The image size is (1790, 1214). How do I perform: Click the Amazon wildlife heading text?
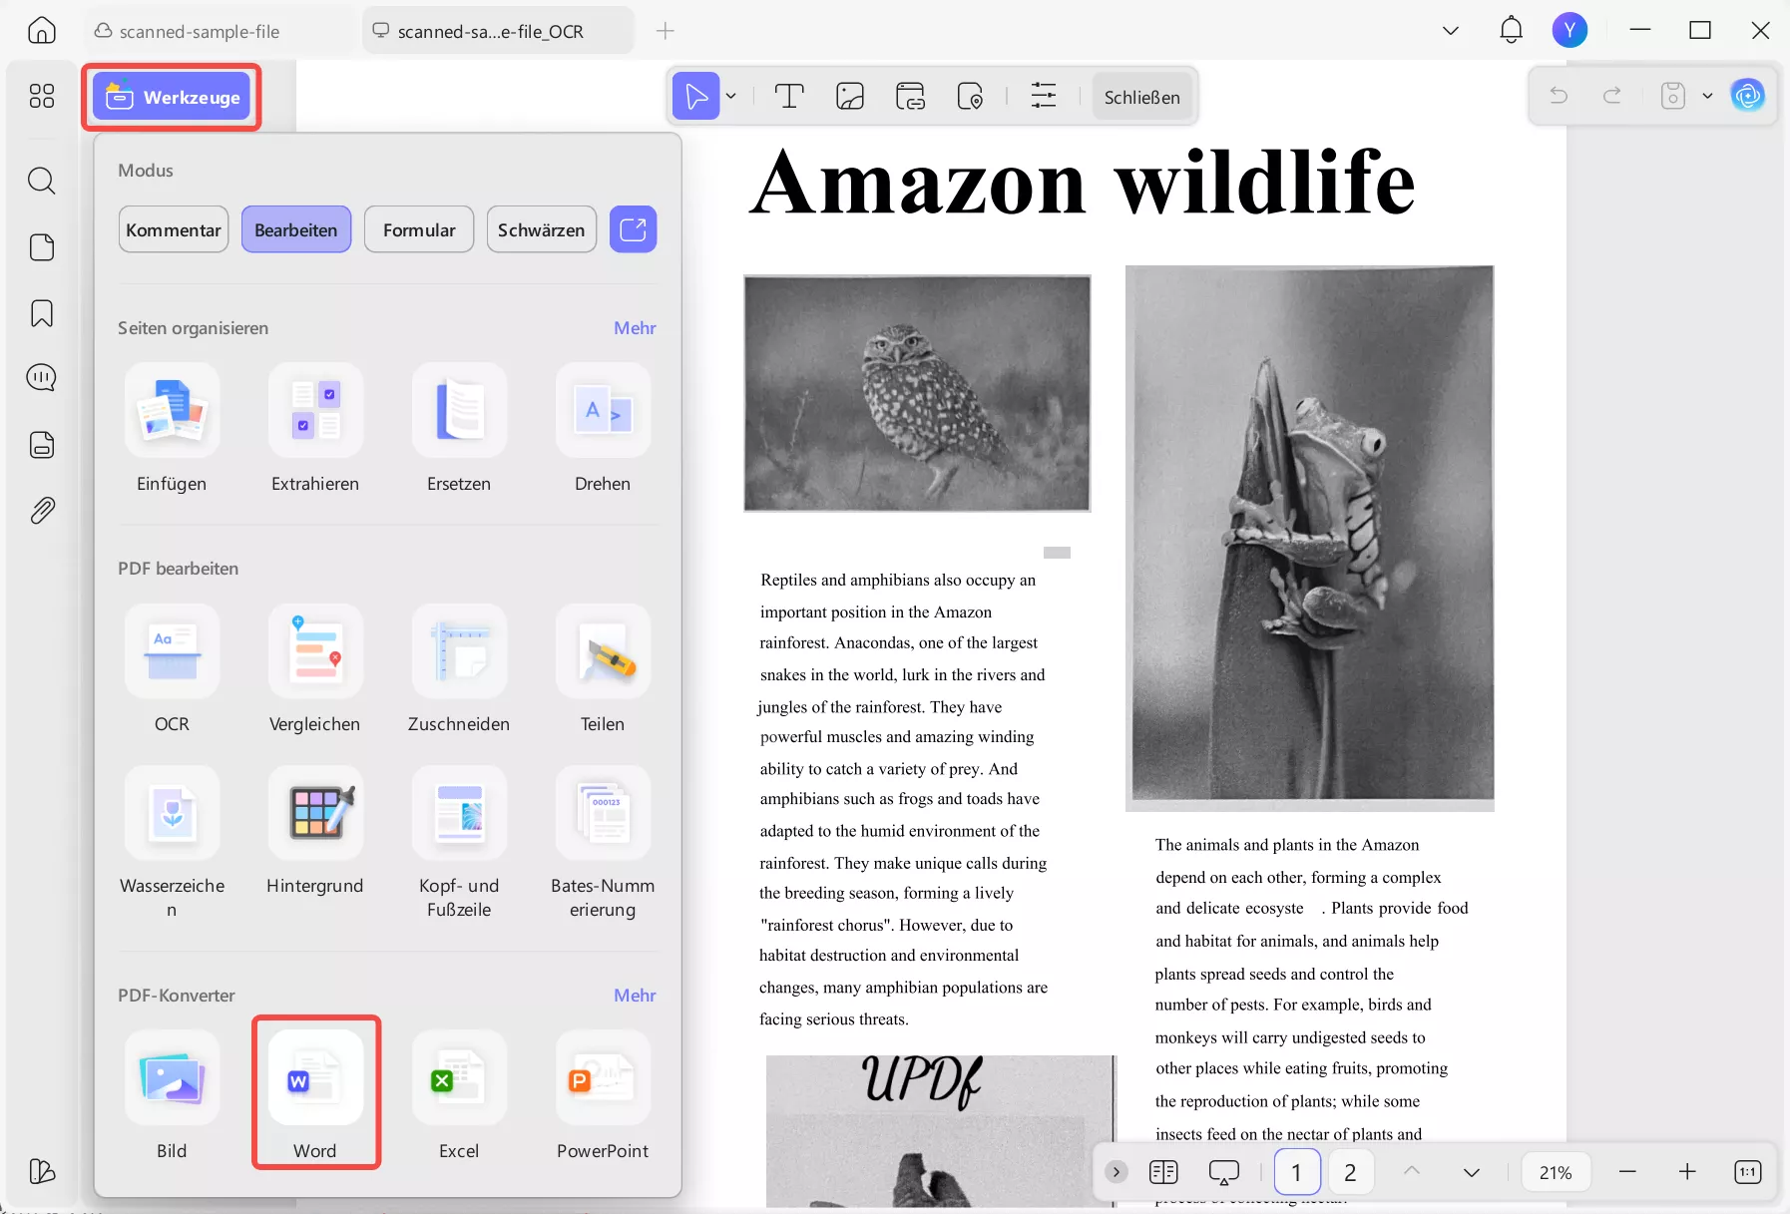pos(1083,183)
